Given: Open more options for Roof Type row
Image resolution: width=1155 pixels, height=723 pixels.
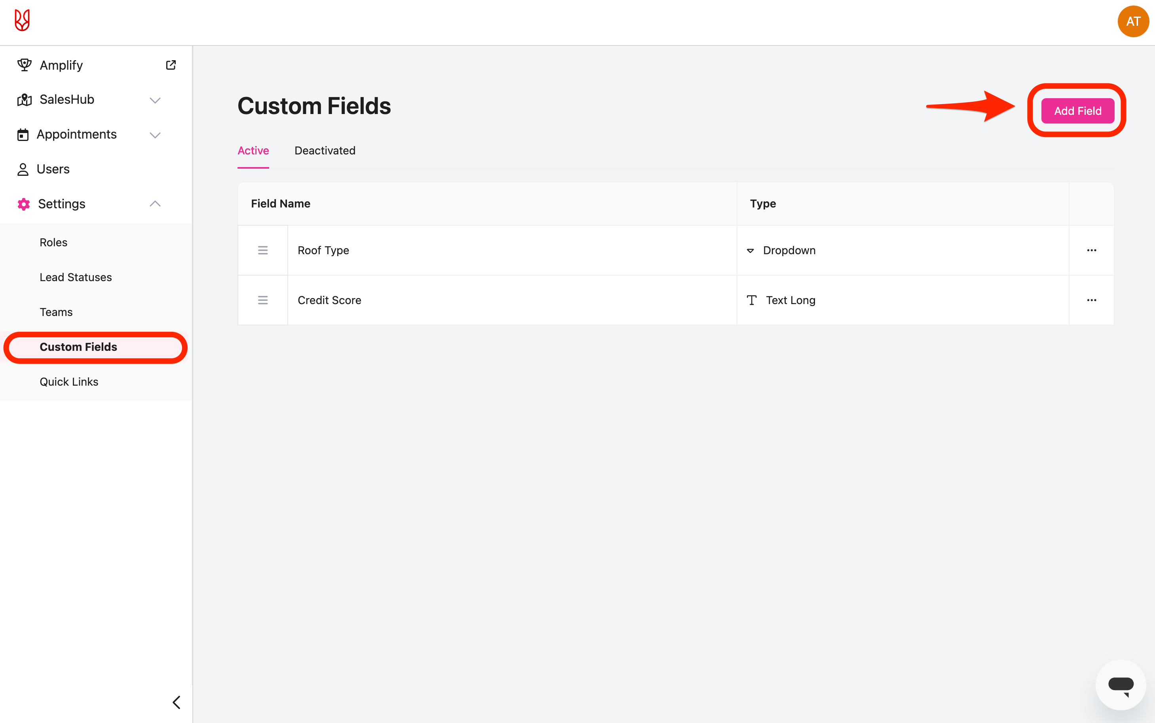Looking at the screenshot, I should (1091, 250).
